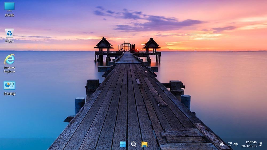The width and height of the screenshot is (267, 150).
Task: Select the 此电脑 (This PC) desktop icon
Action: 9,6
